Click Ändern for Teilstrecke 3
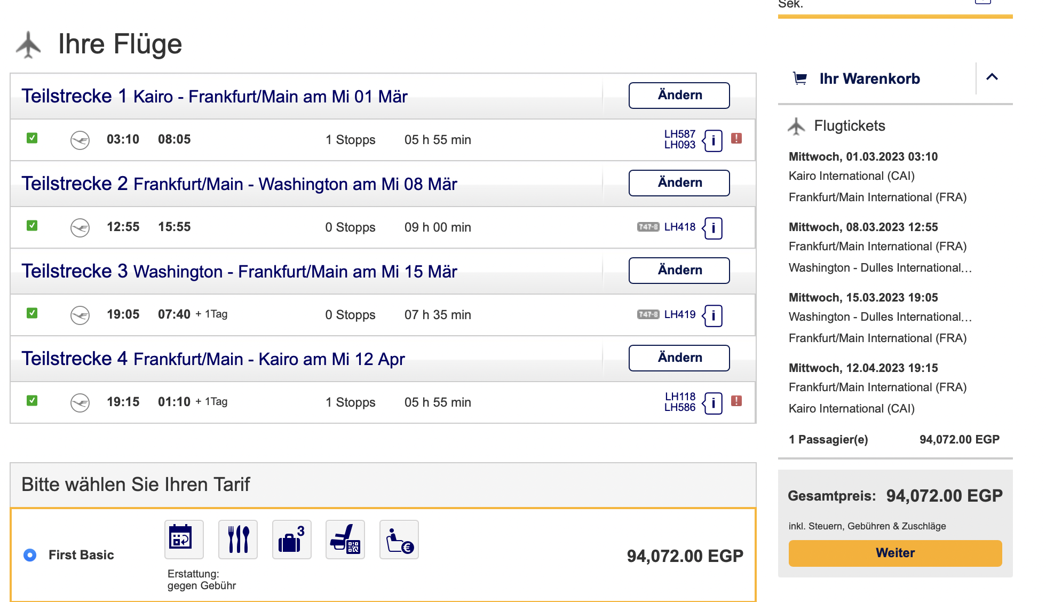This screenshot has width=1046, height=602. (679, 270)
